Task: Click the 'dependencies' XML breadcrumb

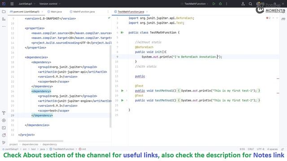Action: (30, 144)
